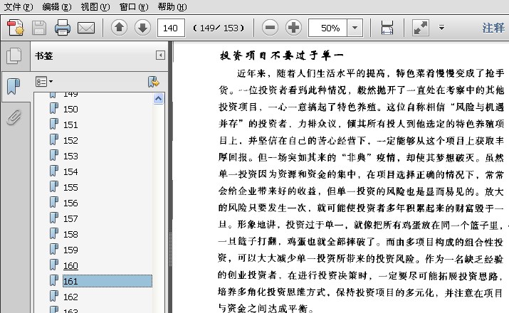This screenshot has height=313, width=509.
Task: Go to previous page up arrow
Action: click(119, 28)
